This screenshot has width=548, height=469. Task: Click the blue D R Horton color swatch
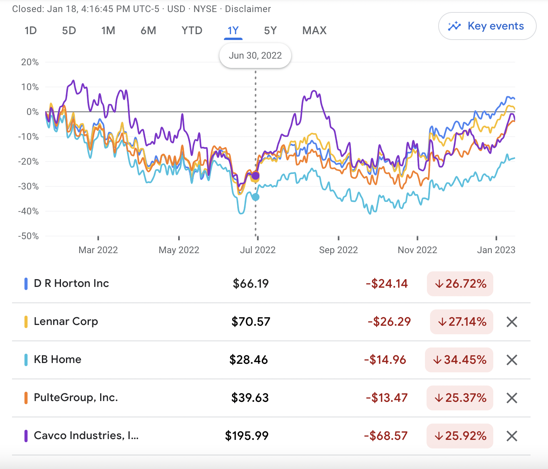26,284
